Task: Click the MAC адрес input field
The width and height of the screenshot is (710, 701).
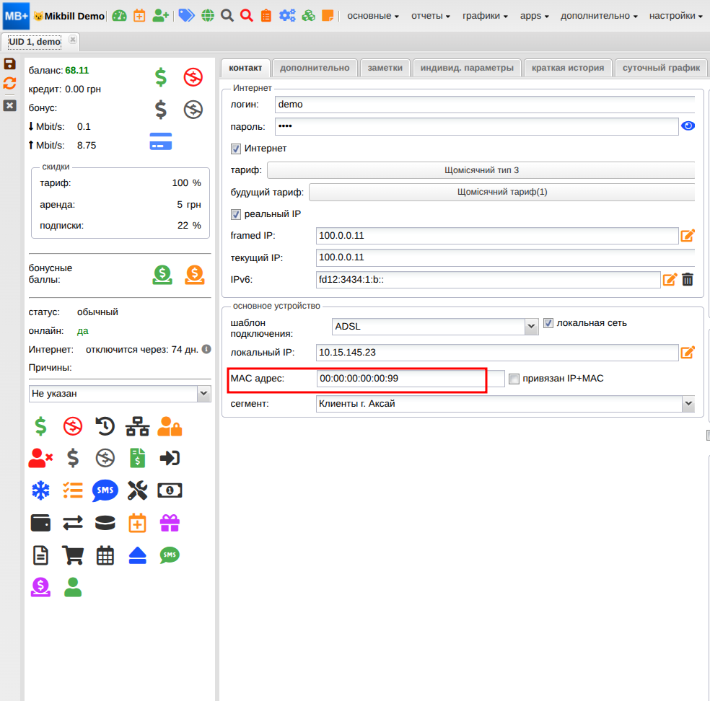Action: point(411,379)
